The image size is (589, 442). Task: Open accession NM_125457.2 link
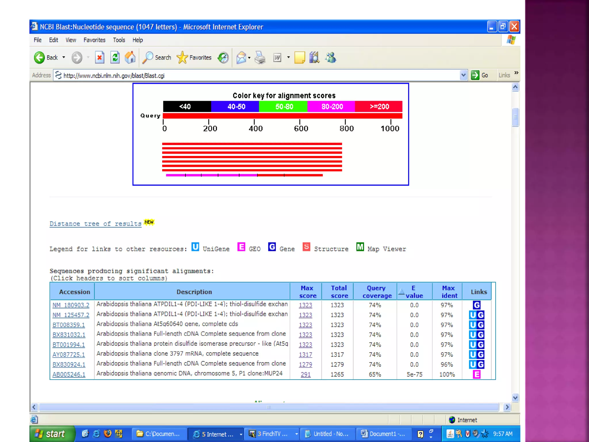71,315
